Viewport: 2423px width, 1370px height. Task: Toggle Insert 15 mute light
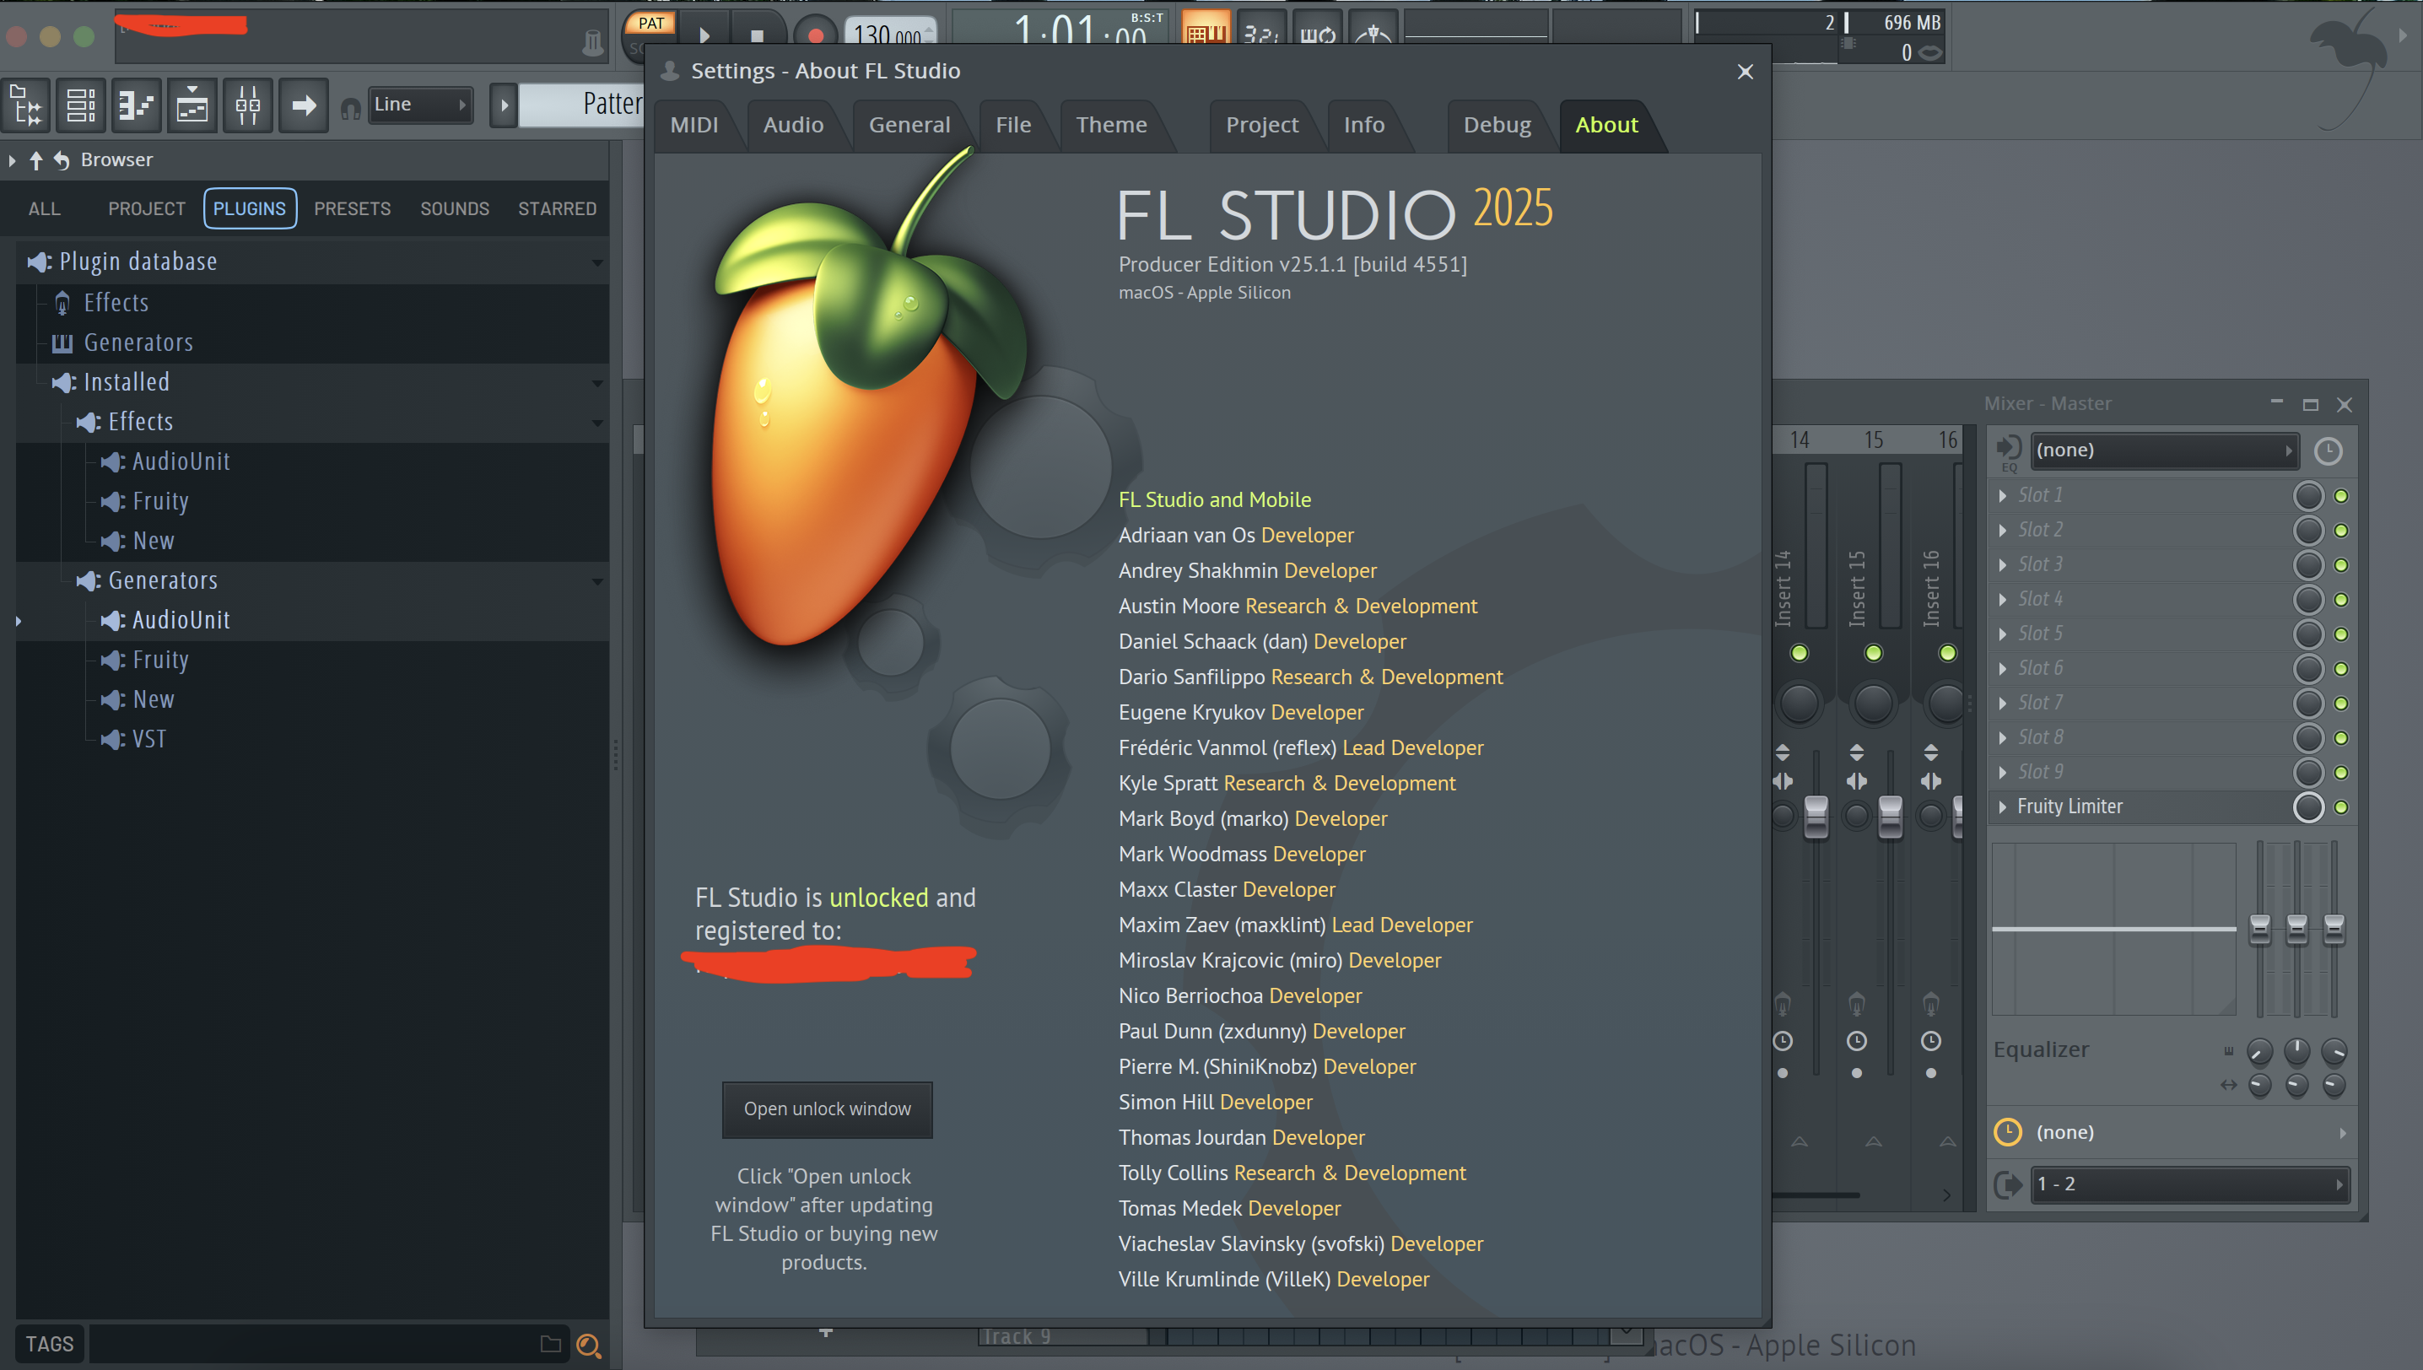(1874, 653)
